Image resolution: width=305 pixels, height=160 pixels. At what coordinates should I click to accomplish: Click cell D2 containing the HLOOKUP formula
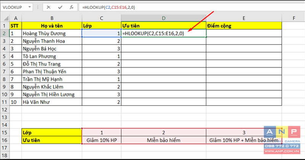click(x=164, y=33)
